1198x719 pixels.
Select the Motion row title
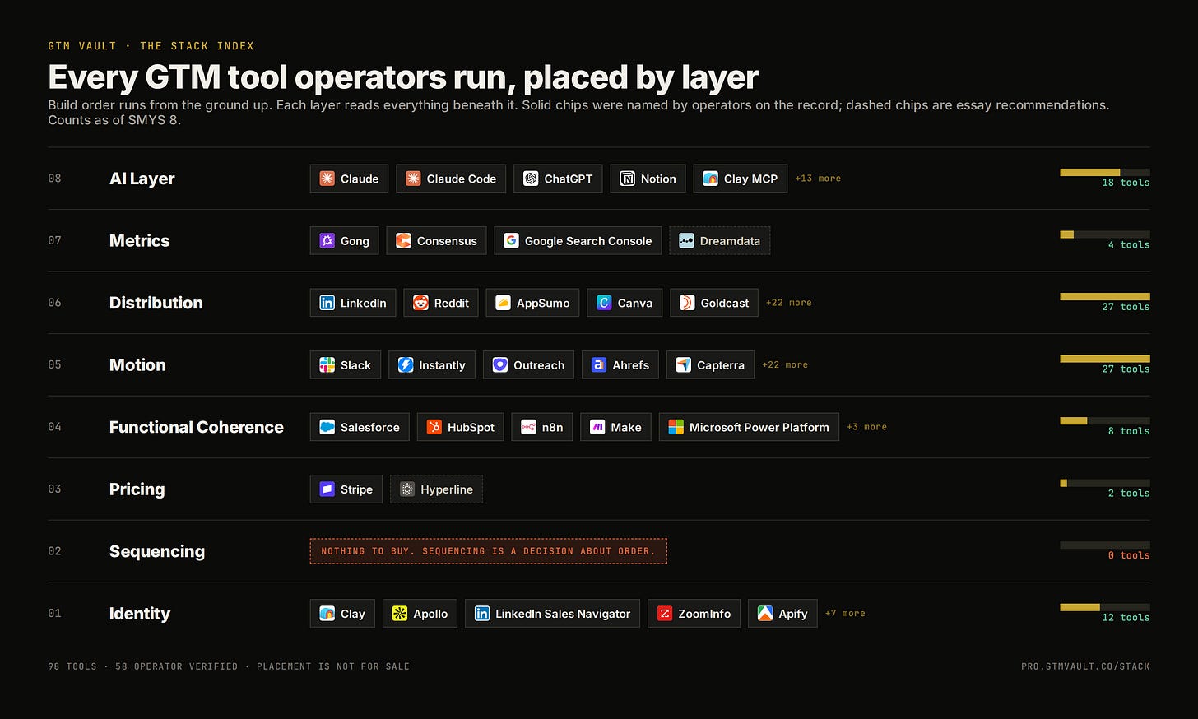point(137,364)
